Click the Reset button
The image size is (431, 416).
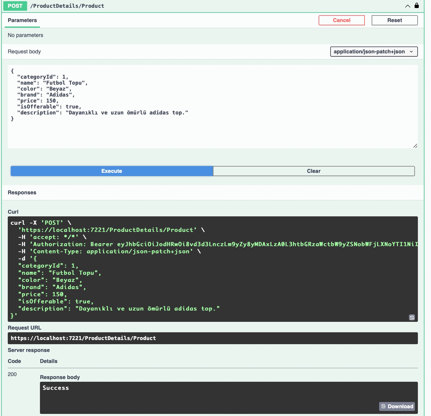point(394,20)
